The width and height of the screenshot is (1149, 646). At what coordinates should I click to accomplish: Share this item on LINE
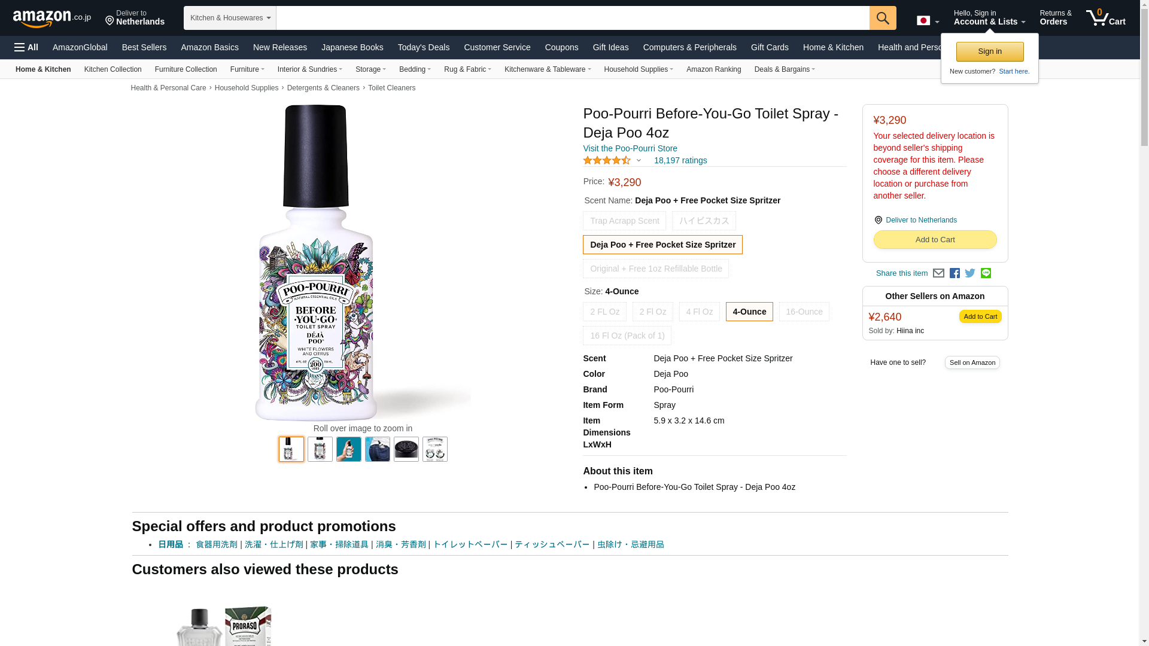(x=986, y=273)
